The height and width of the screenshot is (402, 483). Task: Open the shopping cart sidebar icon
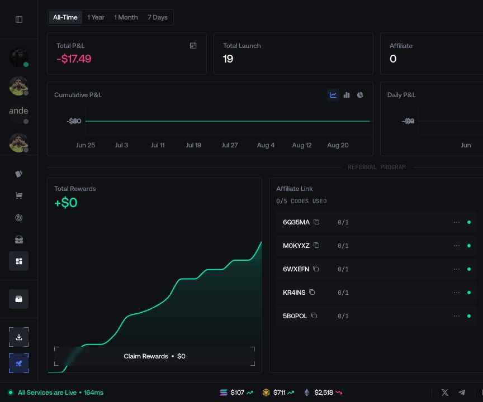tap(19, 195)
